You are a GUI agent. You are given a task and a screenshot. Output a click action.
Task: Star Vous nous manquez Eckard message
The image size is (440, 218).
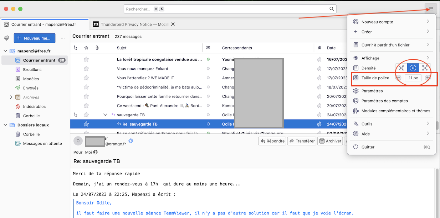tap(86, 69)
